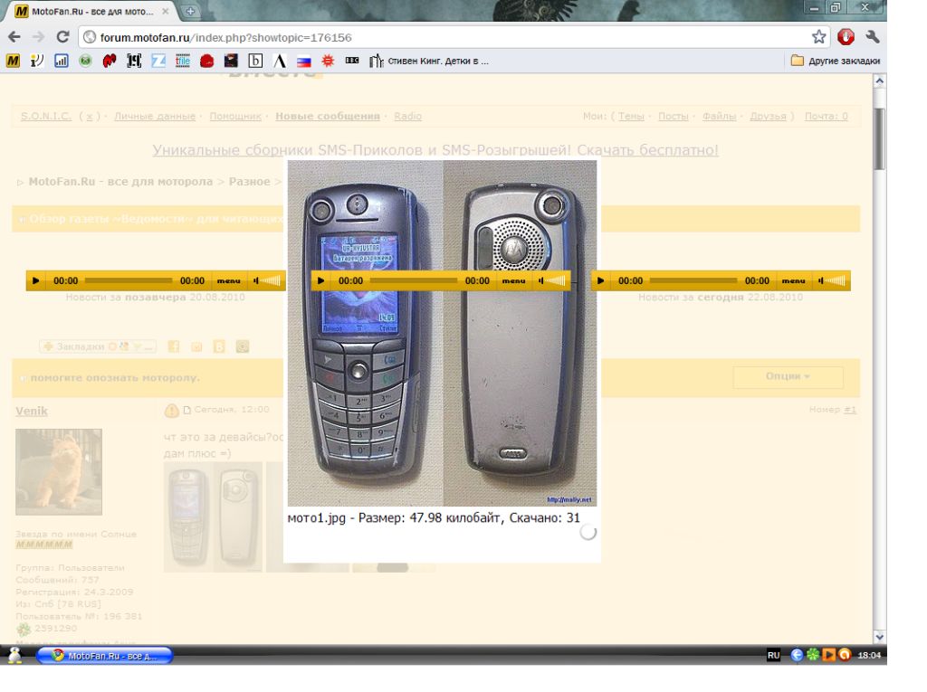Open the blue Z bookmark icon
This screenshot has height=692, width=927.
158,61
